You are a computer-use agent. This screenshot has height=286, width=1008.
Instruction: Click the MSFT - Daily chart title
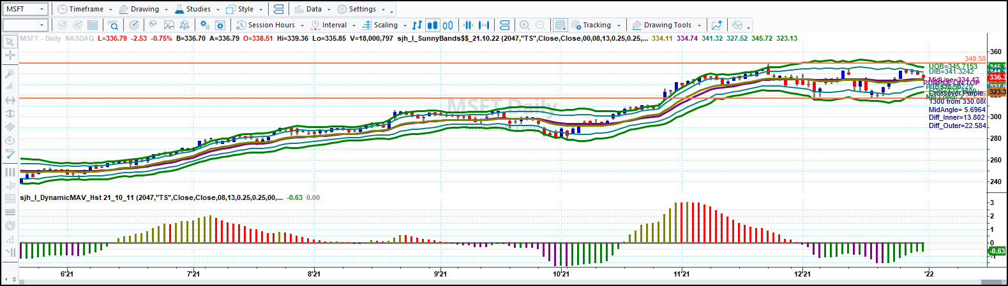click(41, 38)
